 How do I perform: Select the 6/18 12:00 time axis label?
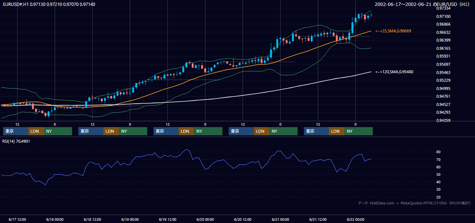(x=92, y=219)
